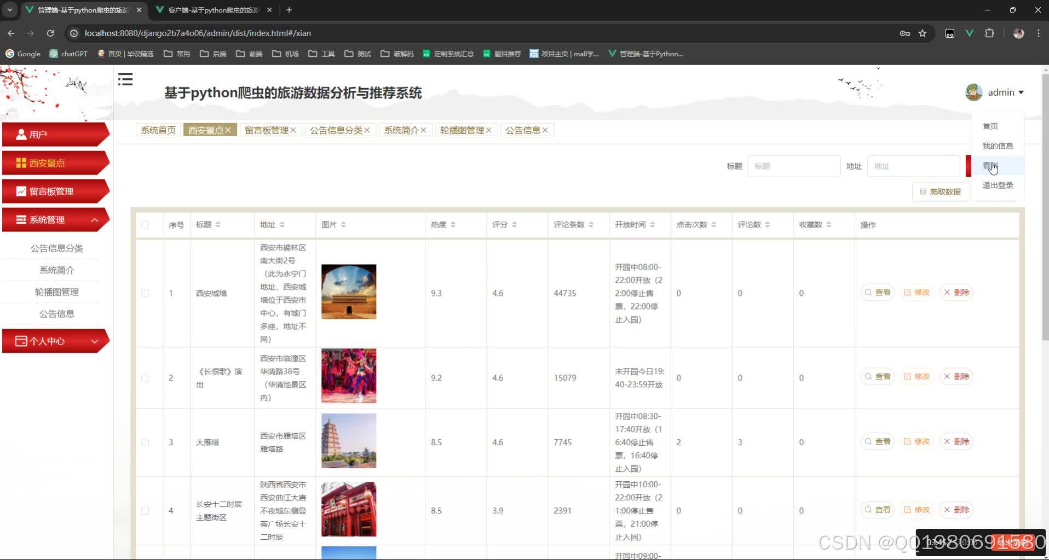Toggle the select-all checkbox in table header
The height and width of the screenshot is (560, 1049).
point(145,225)
